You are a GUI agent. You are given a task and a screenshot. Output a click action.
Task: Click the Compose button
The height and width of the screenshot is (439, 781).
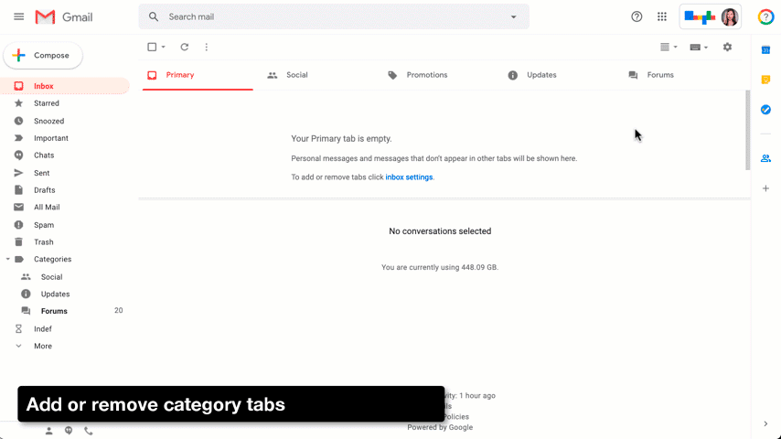coord(43,55)
